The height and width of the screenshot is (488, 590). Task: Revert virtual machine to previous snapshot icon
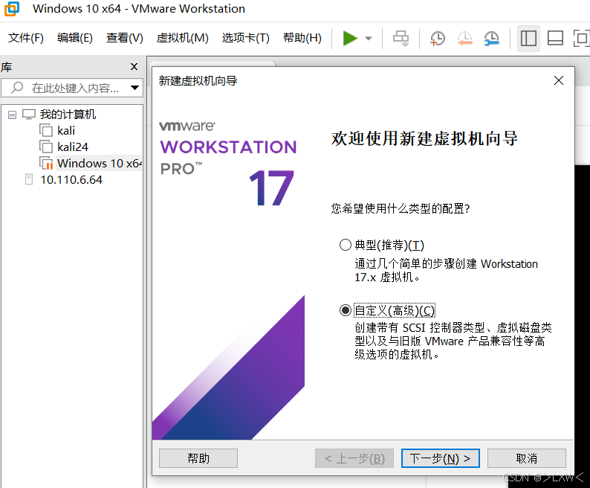point(464,39)
